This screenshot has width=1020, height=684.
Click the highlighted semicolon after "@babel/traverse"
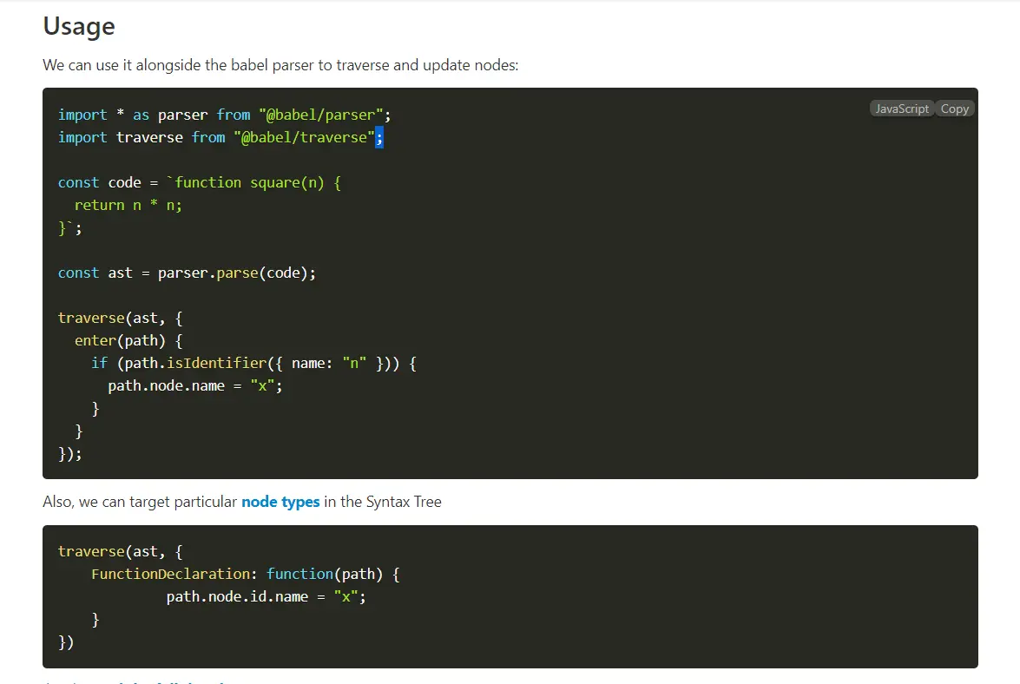click(x=379, y=137)
